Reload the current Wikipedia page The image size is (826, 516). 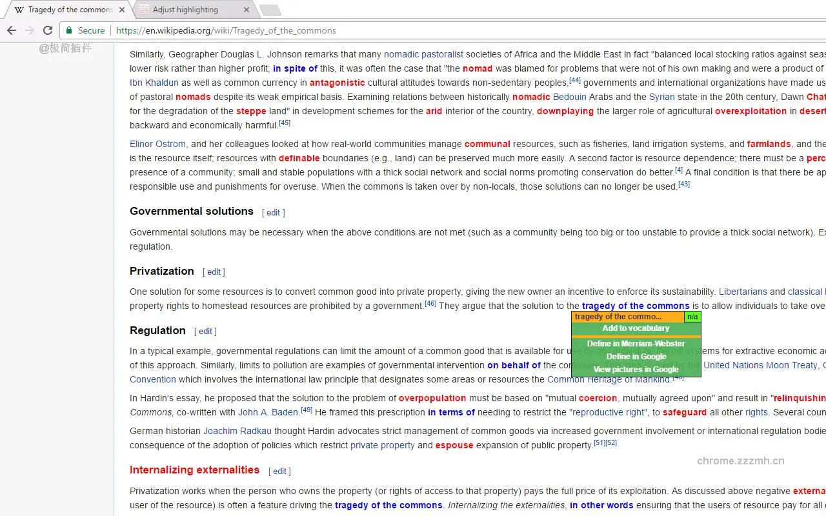(x=48, y=30)
